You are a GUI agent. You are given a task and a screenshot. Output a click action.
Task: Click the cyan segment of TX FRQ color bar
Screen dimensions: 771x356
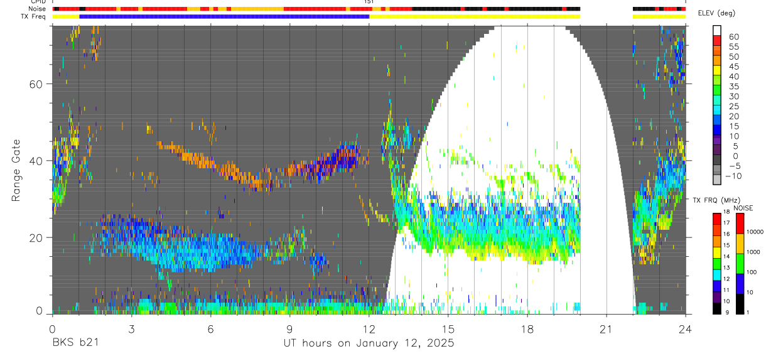(717, 274)
